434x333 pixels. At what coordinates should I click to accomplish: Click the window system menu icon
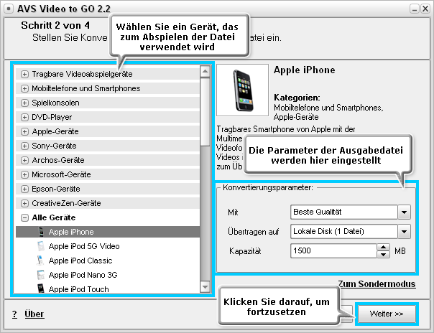(x=9, y=9)
